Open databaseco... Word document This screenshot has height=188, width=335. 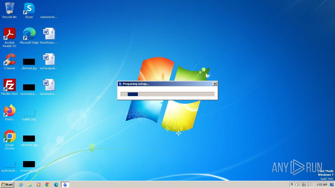(x=49, y=87)
